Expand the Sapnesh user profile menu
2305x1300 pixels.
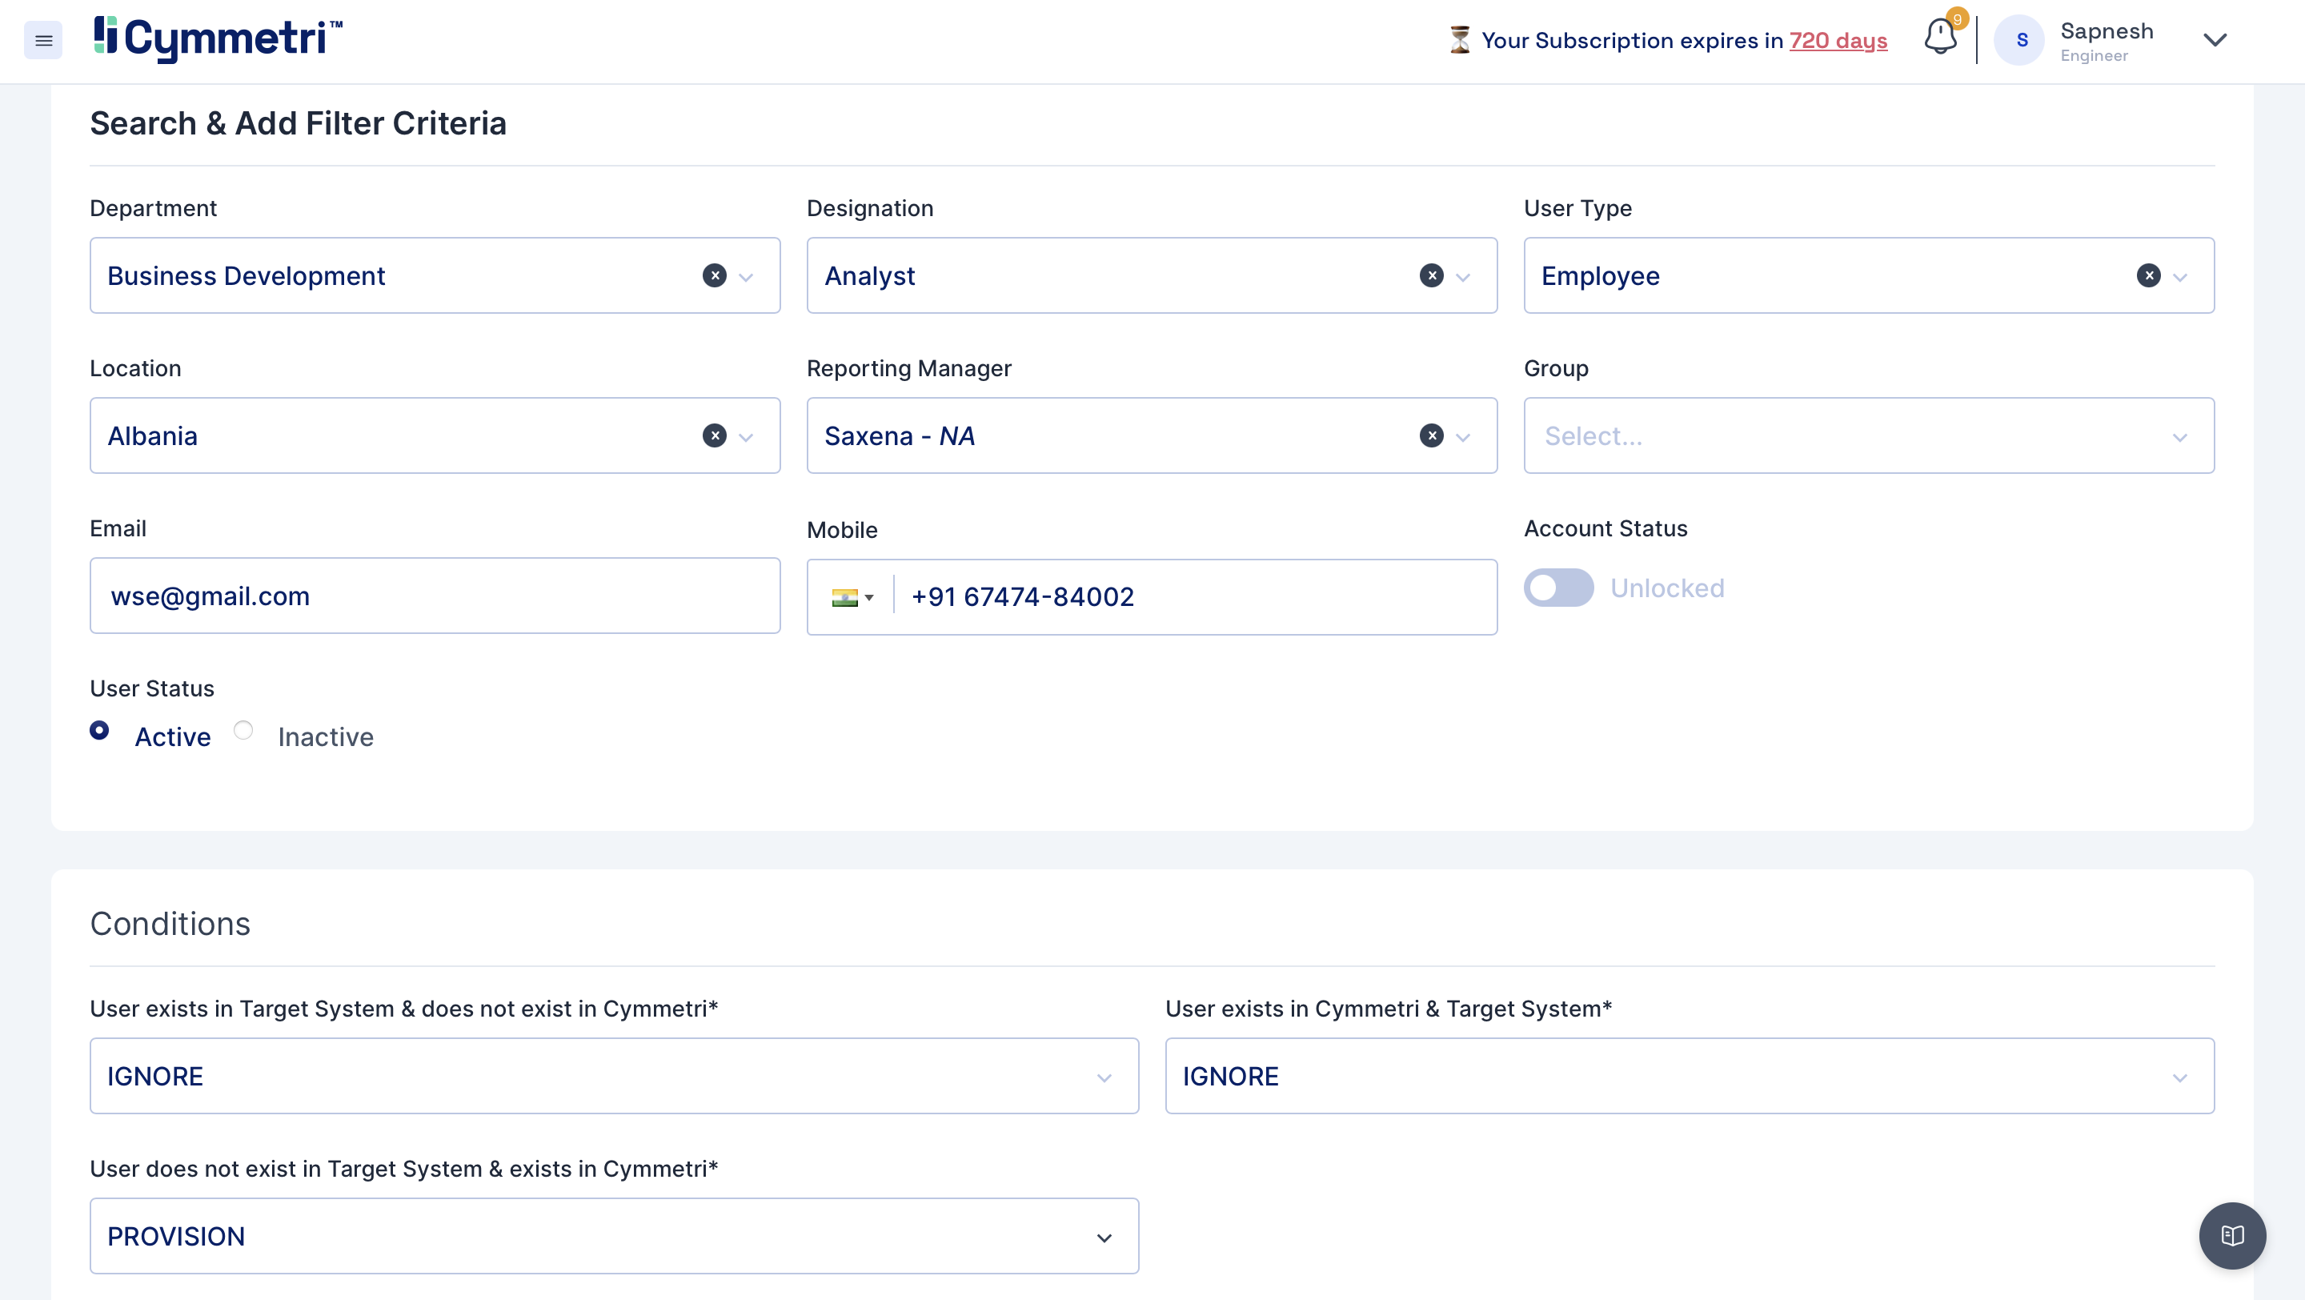pos(2215,40)
